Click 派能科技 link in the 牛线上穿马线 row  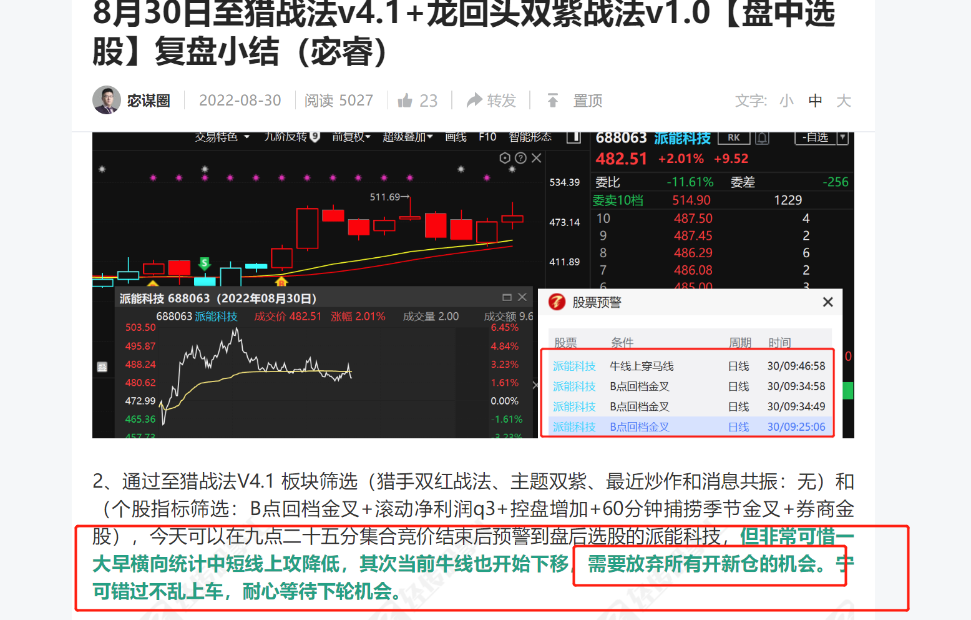coord(574,366)
